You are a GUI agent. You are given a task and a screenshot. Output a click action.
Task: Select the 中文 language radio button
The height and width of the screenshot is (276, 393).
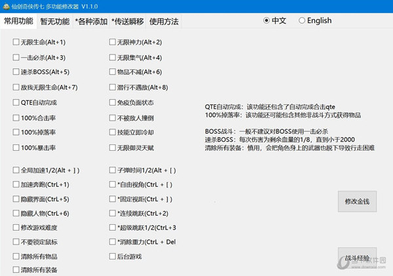tap(267, 20)
